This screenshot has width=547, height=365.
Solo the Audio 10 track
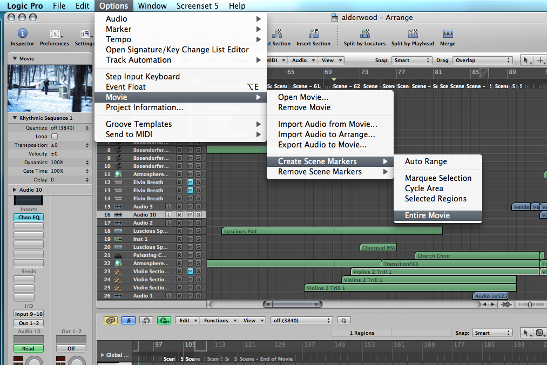click(x=198, y=214)
